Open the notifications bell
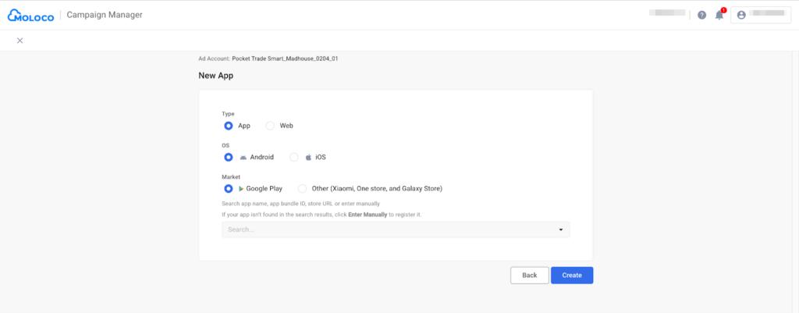The image size is (799, 313). 719,15
